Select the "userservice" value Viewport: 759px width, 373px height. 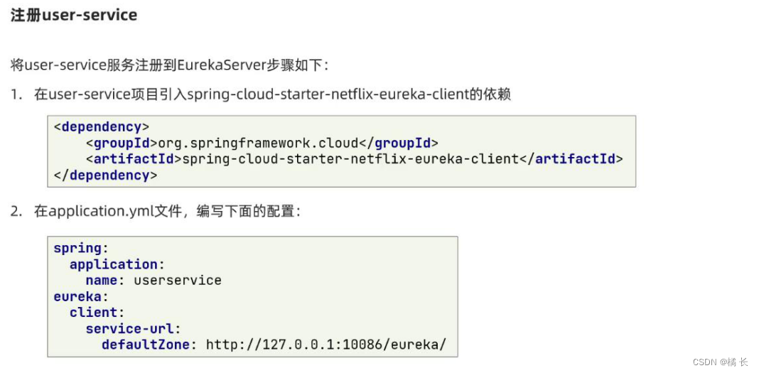[178, 281]
